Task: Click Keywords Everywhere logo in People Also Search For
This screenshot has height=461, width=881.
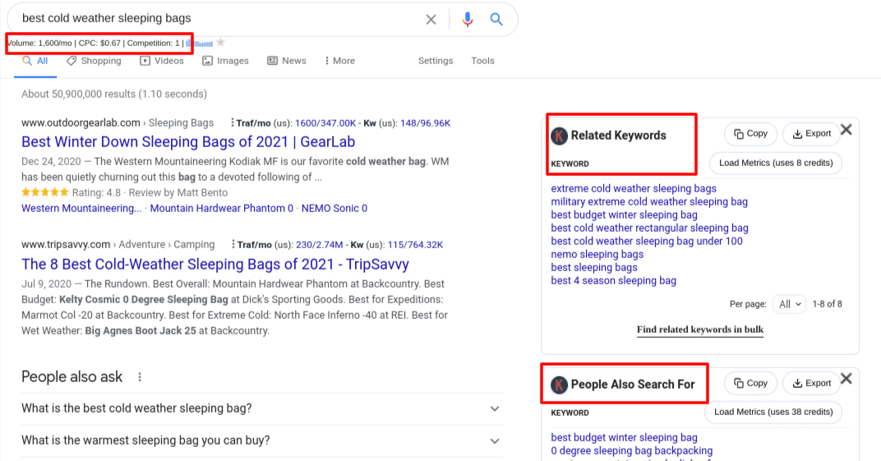Action: pos(559,385)
